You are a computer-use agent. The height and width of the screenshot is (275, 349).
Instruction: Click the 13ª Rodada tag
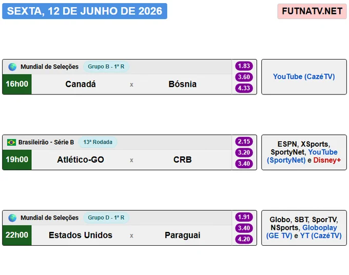[98, 142]
